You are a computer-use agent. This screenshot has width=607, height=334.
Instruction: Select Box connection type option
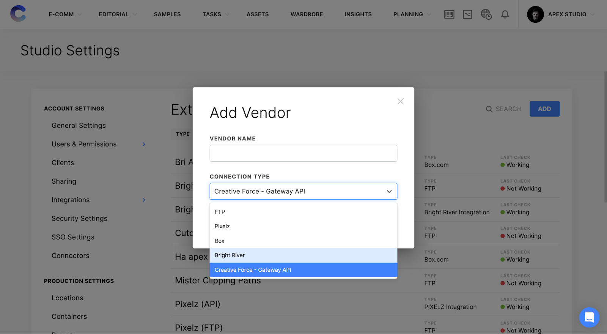pyautogui.click(x=303, y=241)
